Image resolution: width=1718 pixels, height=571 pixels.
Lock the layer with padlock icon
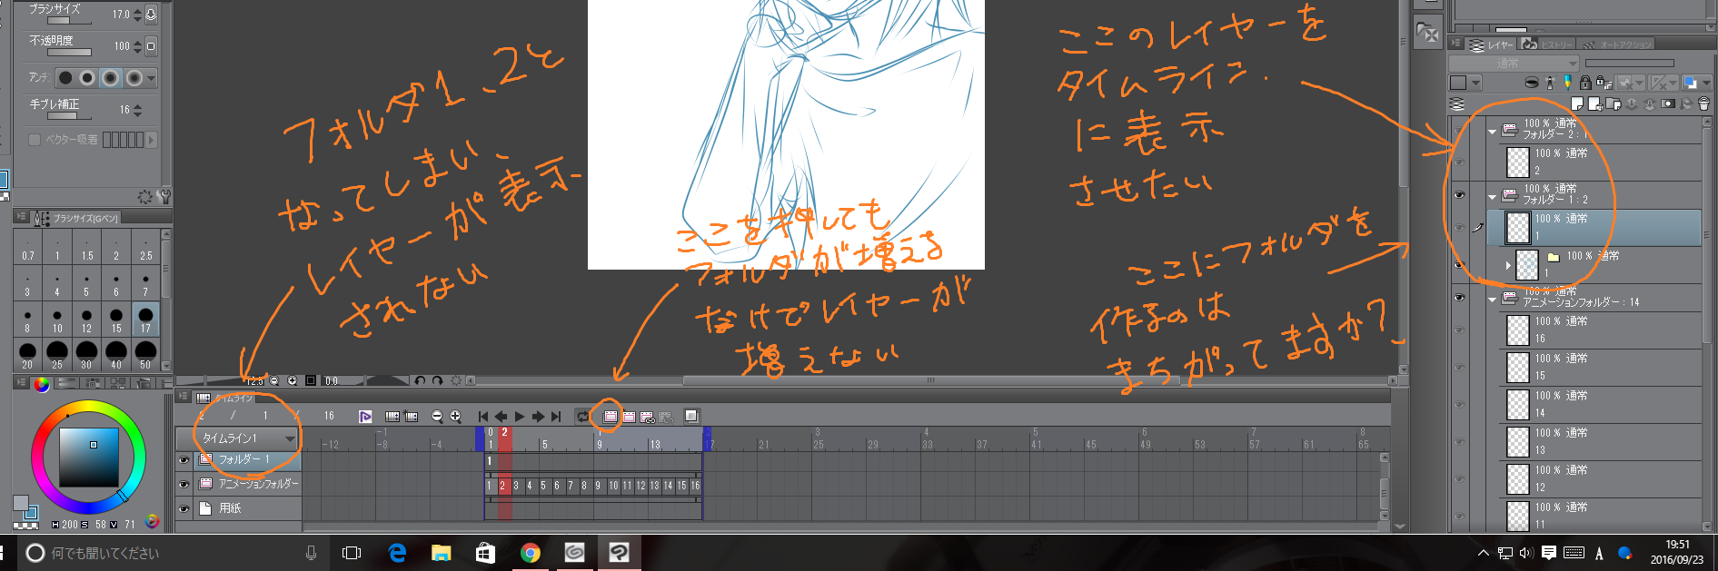1585,83
